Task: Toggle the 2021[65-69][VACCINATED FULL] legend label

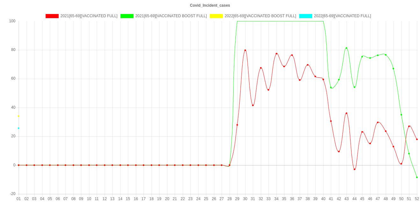Action: 89,16
